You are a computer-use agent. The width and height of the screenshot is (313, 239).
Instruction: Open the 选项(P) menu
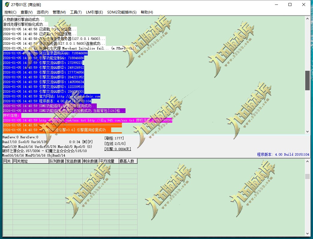(43, 12)
